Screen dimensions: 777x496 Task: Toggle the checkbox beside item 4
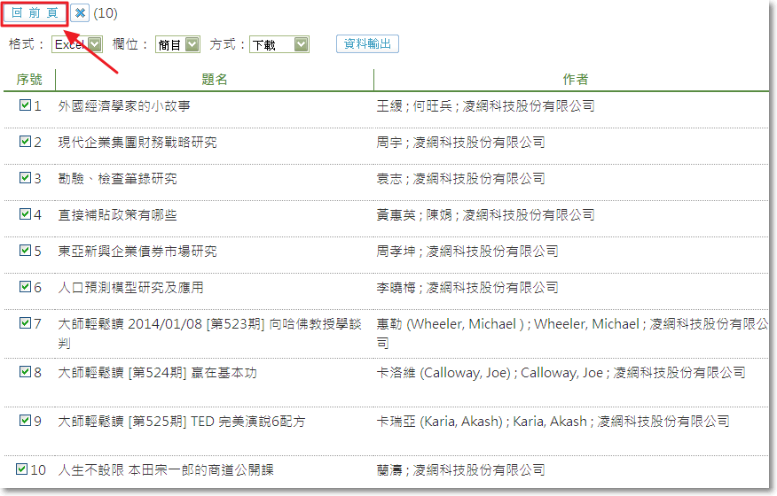point(25,214)
